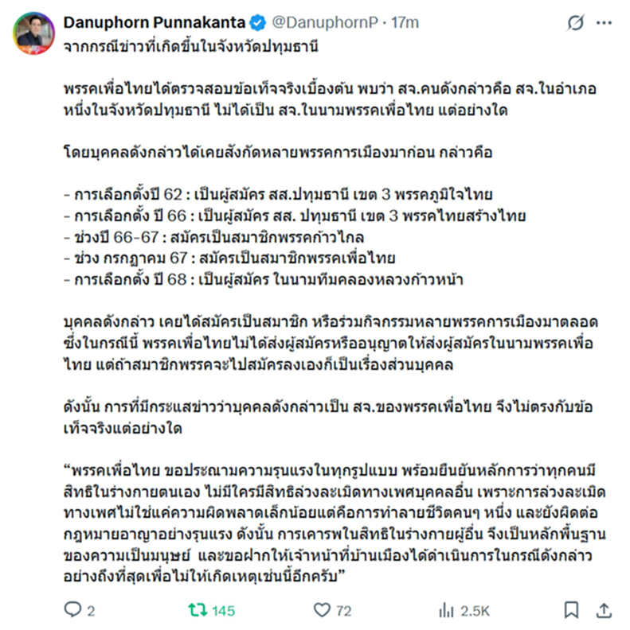Click the blue verified badge
630x630 pixels.
[x=257, y=23]
